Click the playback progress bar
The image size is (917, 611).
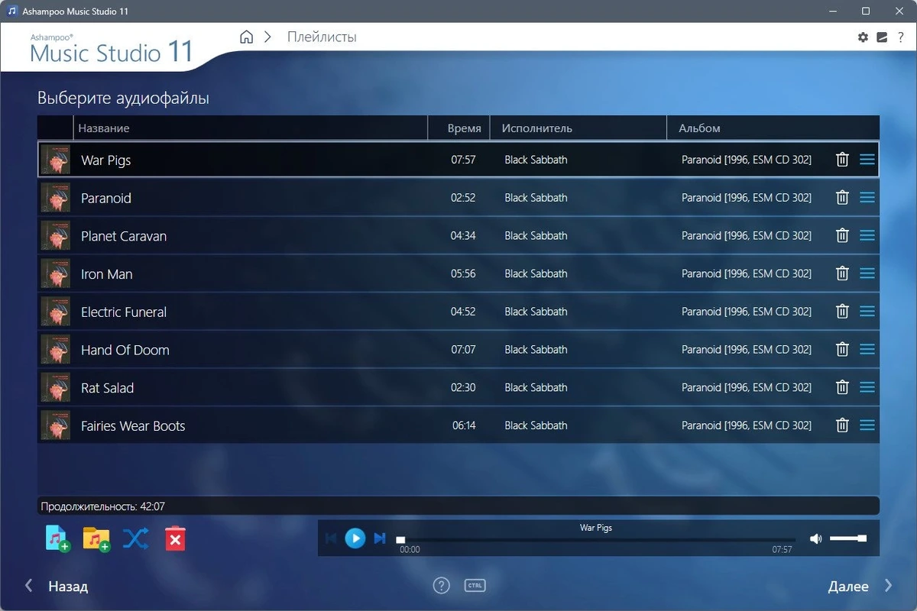tap(595, 540)
